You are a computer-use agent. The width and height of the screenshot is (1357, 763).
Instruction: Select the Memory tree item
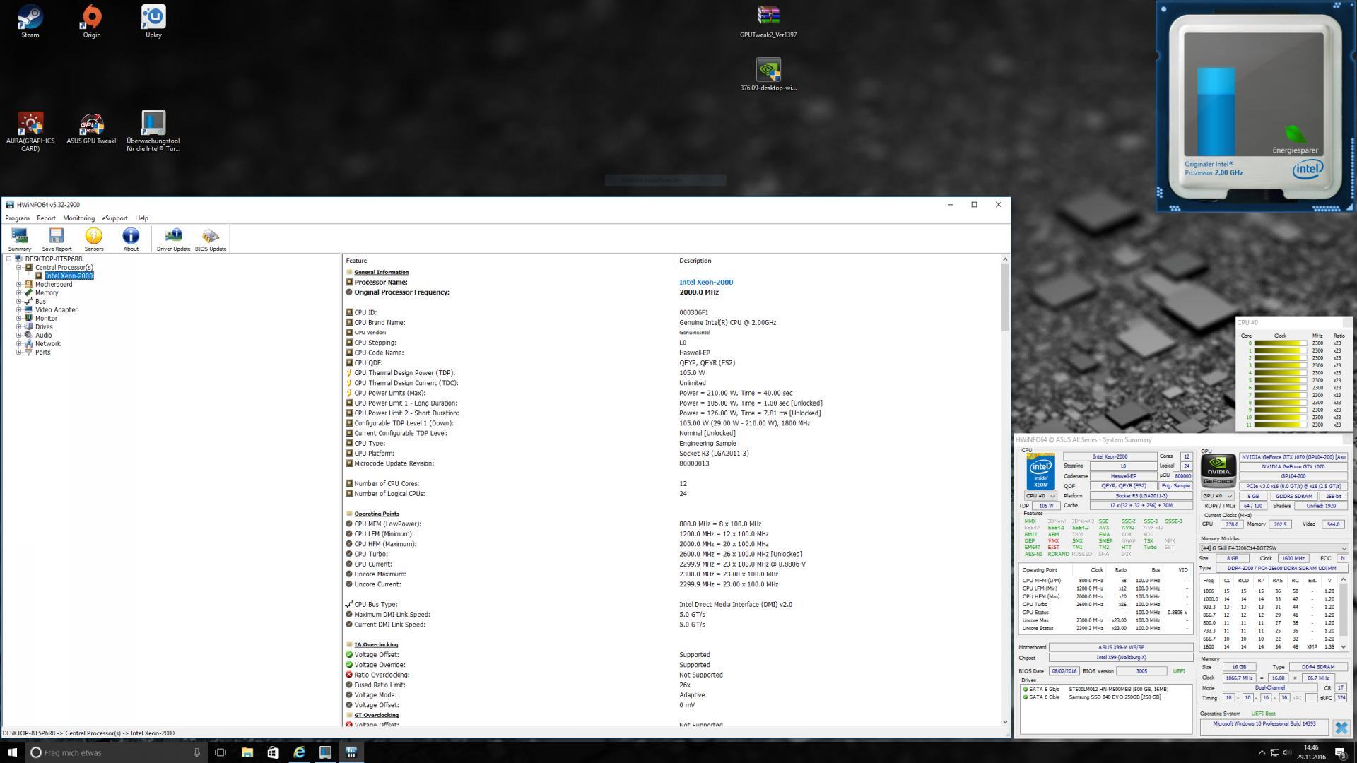(47, 293)
